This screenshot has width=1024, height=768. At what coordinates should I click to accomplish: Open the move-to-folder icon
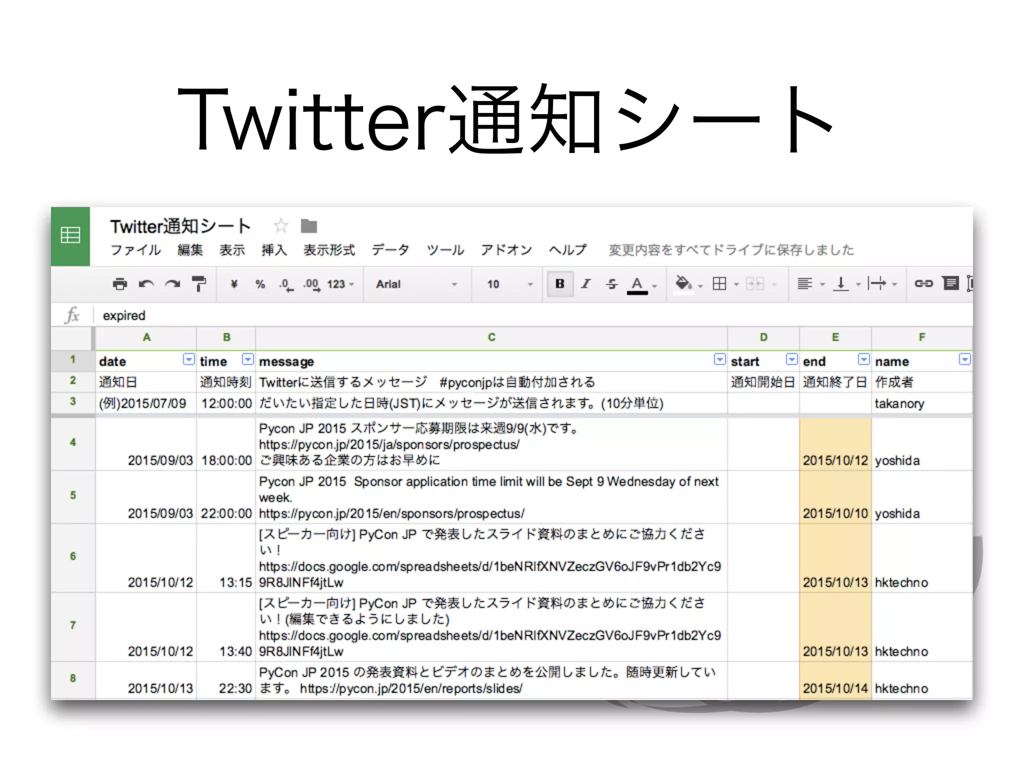point(309,226)
